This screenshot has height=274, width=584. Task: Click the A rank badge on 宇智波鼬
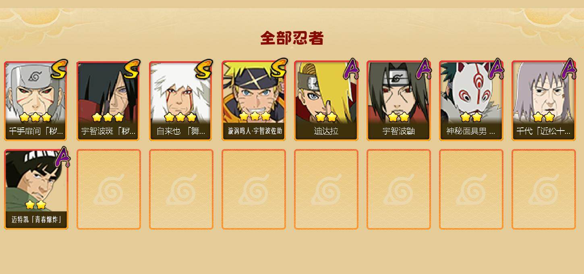click(424, 68)
